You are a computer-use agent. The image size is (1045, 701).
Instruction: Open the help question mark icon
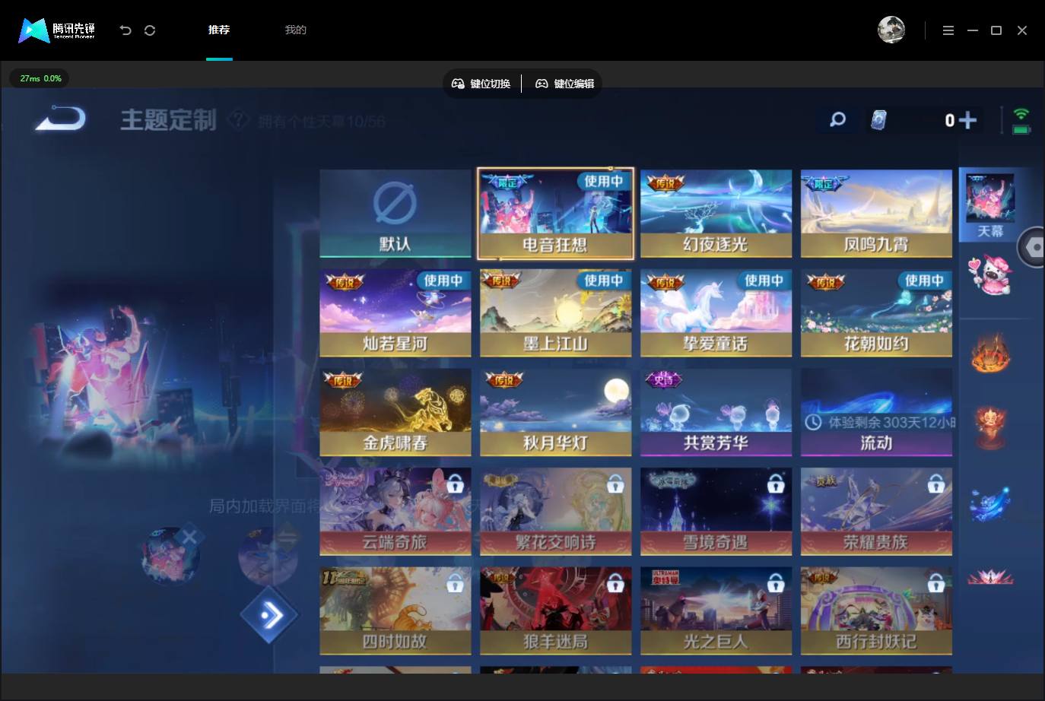click(x=239, y=120)
